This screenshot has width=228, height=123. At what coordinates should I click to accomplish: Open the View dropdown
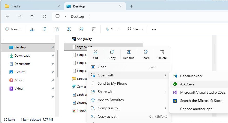click(x=136, y=29)
